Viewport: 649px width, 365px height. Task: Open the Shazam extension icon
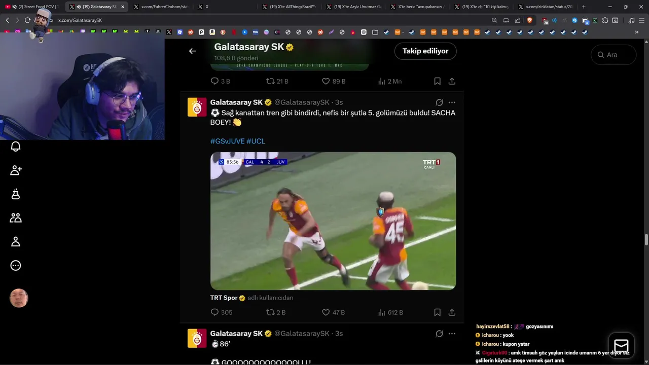(574, 20)
